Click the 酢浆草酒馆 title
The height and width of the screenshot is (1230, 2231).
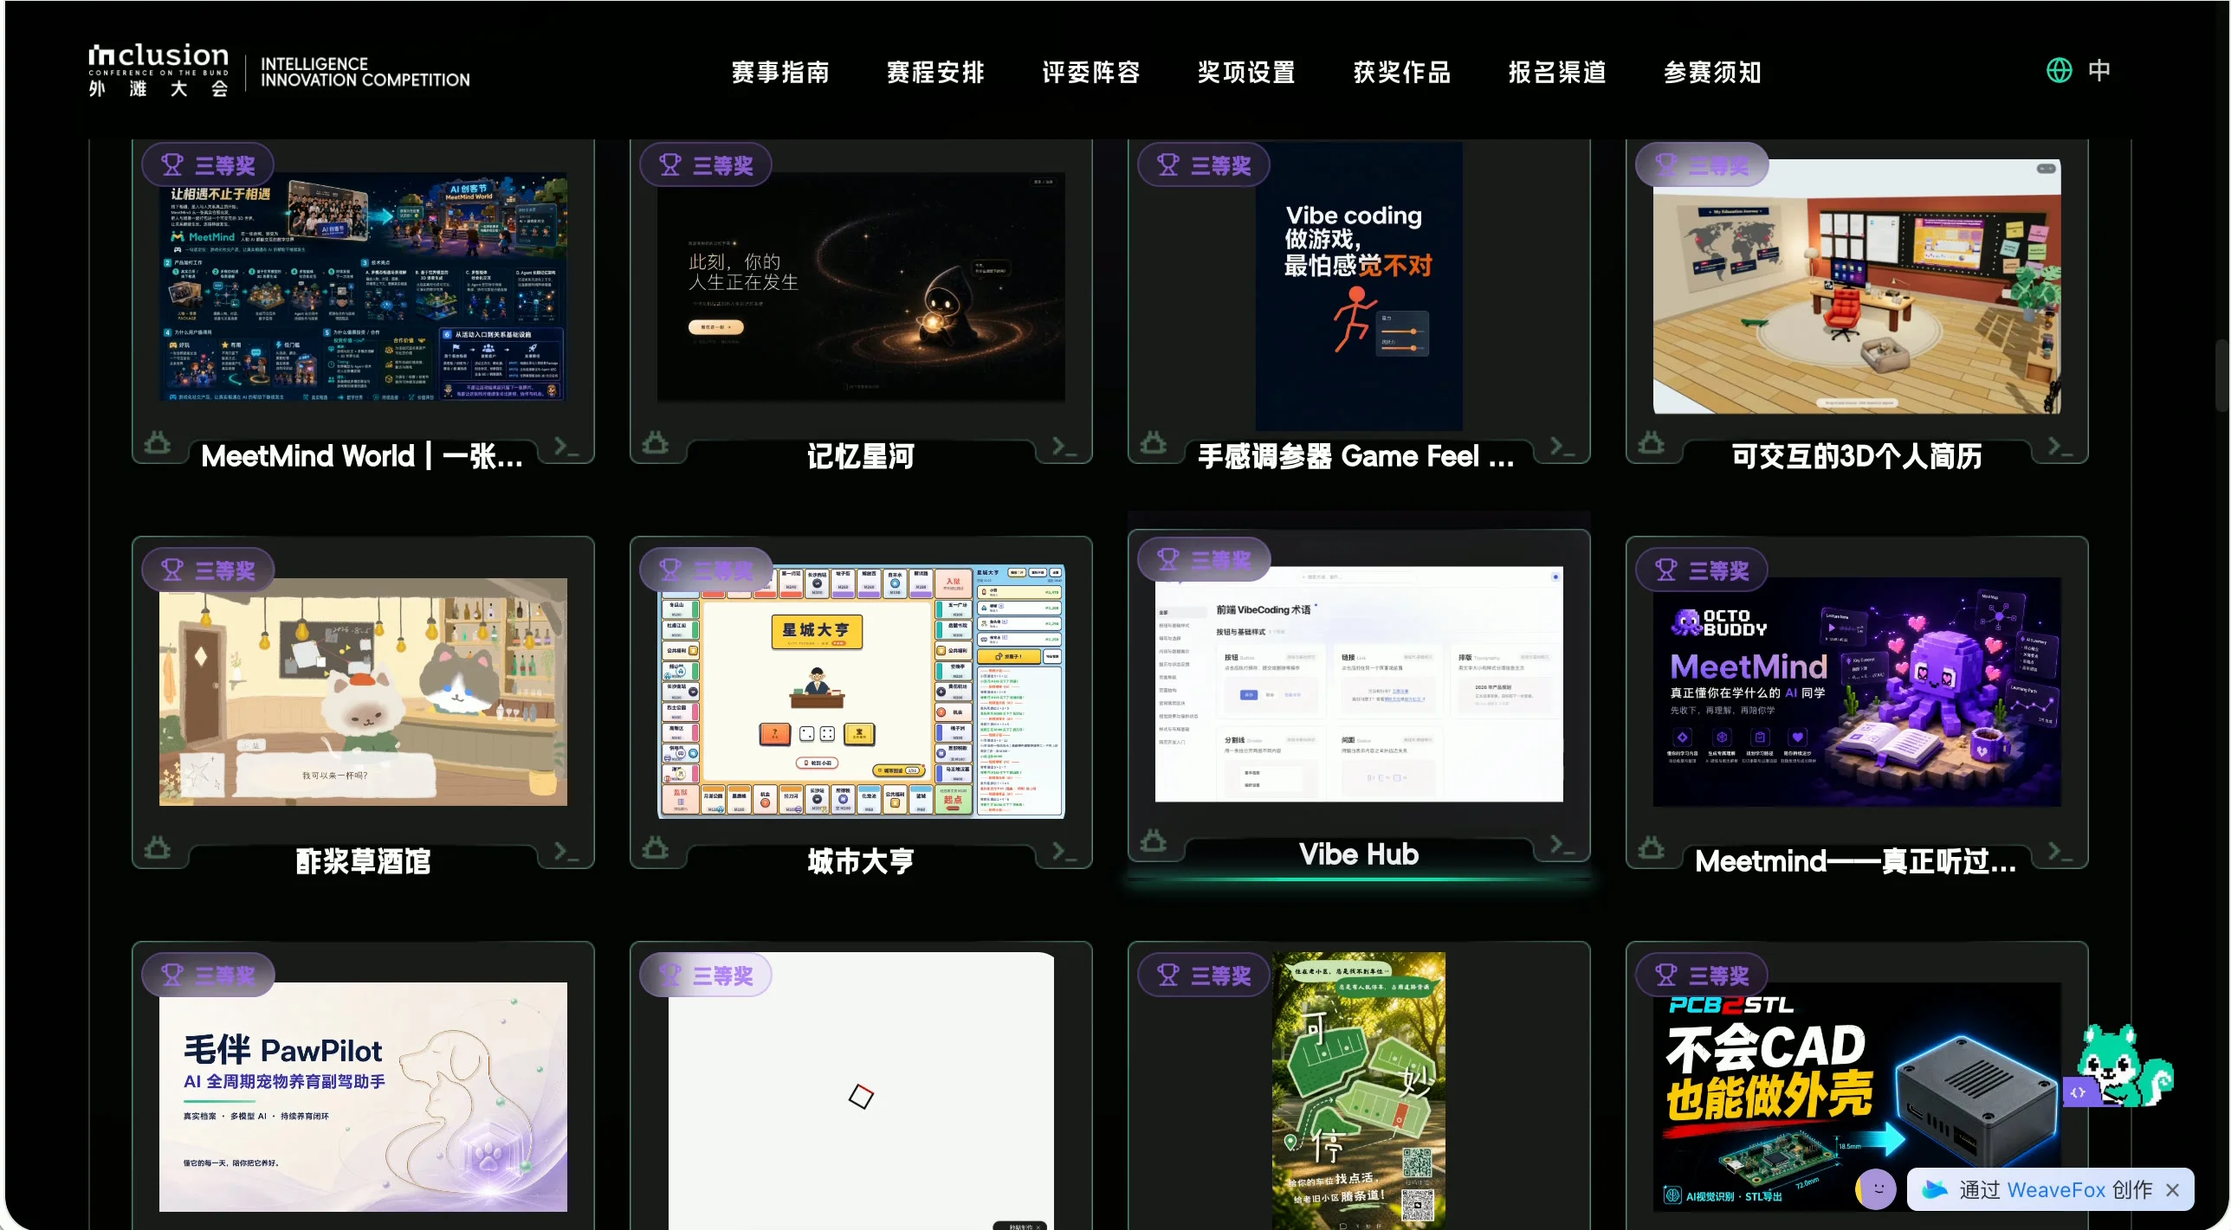[x=363, y=861]
